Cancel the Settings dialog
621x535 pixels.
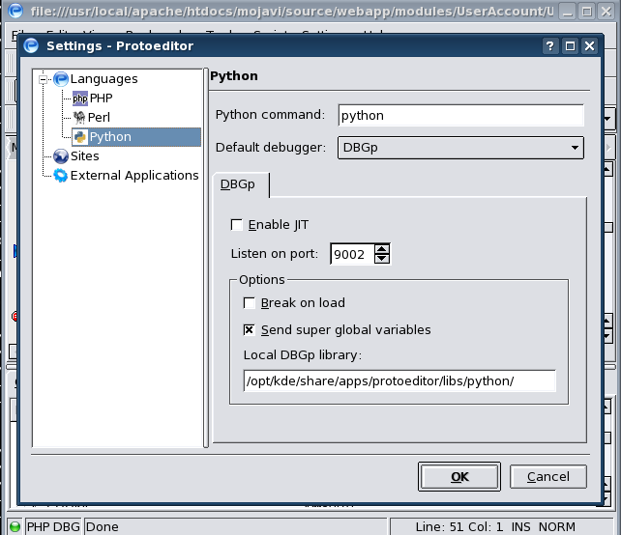(x=548, y=477)
